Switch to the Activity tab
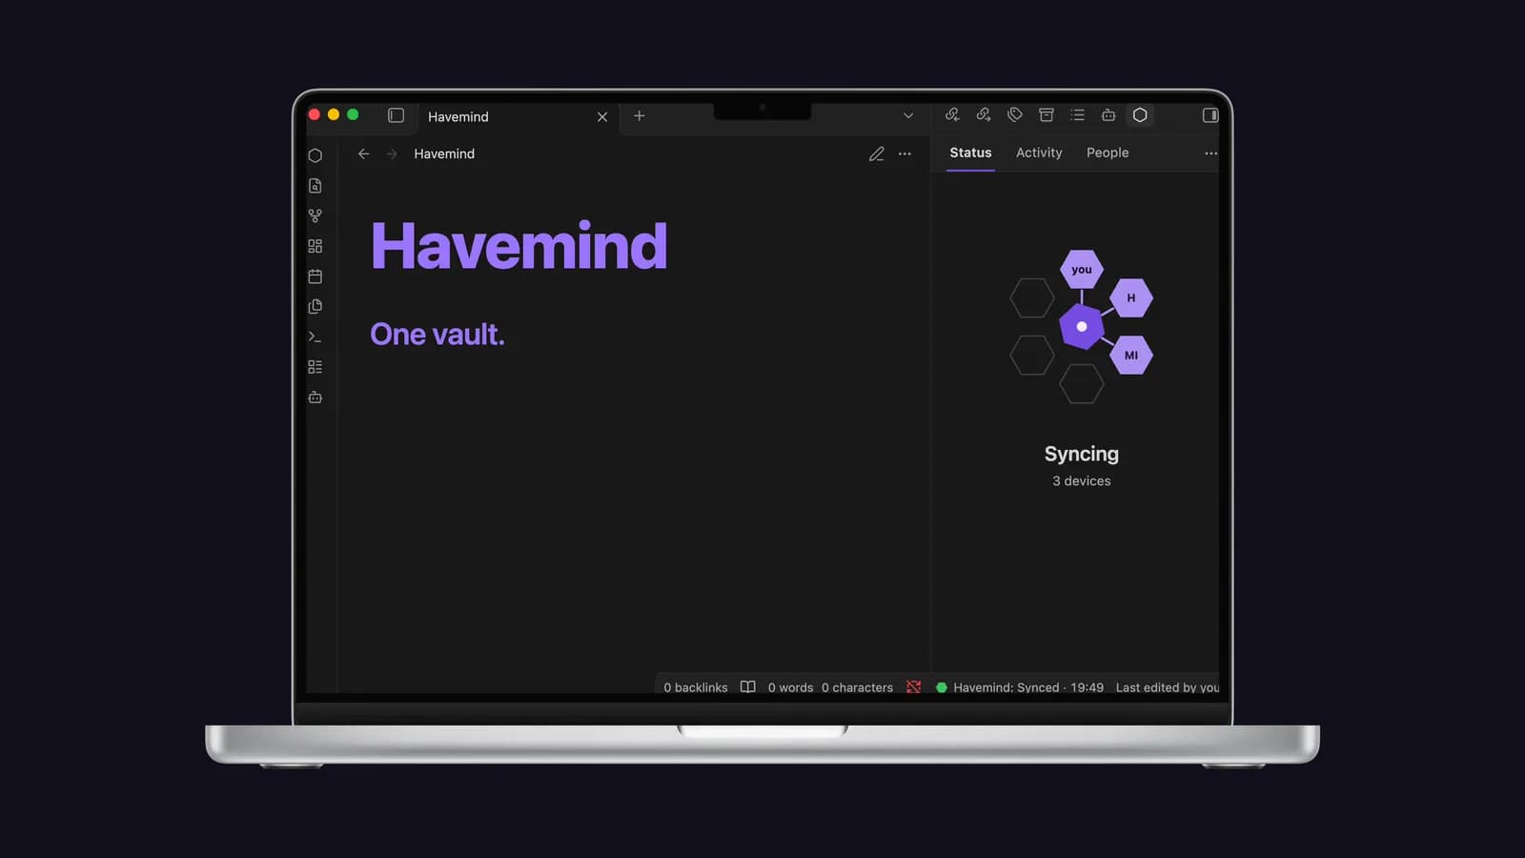 pyautogui.click(x=1039, y=153)
